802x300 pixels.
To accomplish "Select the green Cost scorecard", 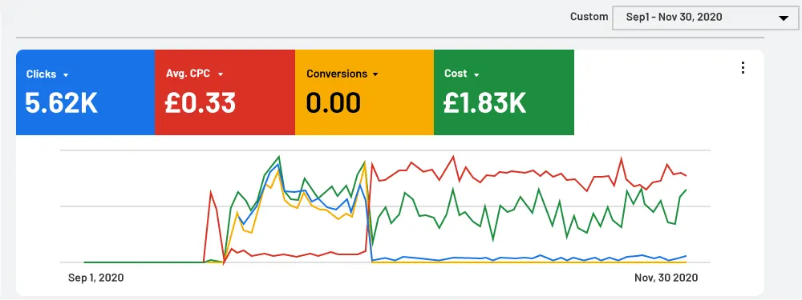I will coord(504,92).
